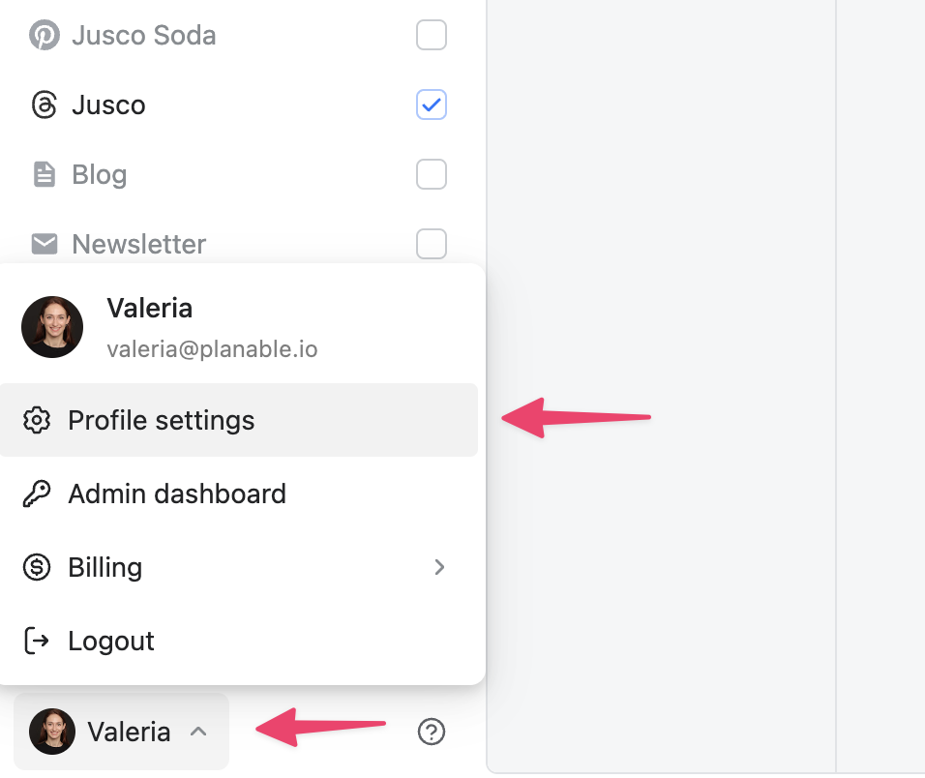Open Profile settings from the menu
Screen dimensions: 925x778
click(x=161, y=420)
